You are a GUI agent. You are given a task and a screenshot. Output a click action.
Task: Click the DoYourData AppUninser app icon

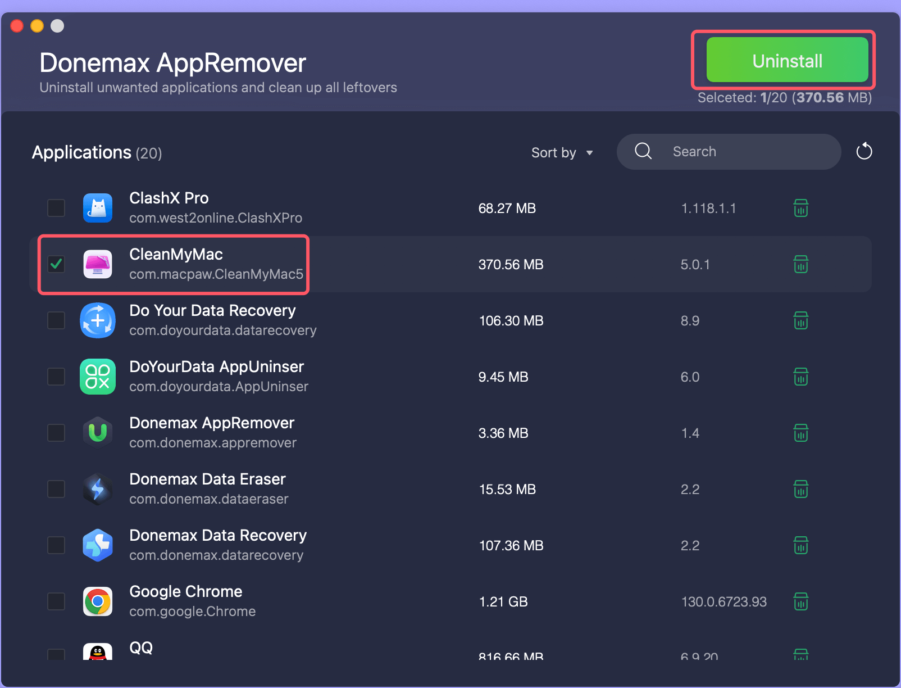click(98, 377)
